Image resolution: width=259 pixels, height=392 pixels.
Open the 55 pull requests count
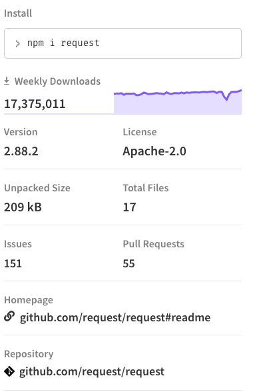pos(129,263)
